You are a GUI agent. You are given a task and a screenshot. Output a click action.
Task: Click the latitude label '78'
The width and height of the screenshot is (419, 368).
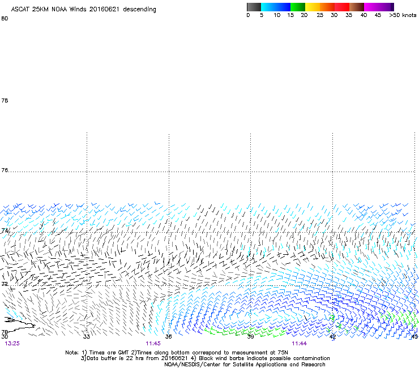tap(5, 100)
